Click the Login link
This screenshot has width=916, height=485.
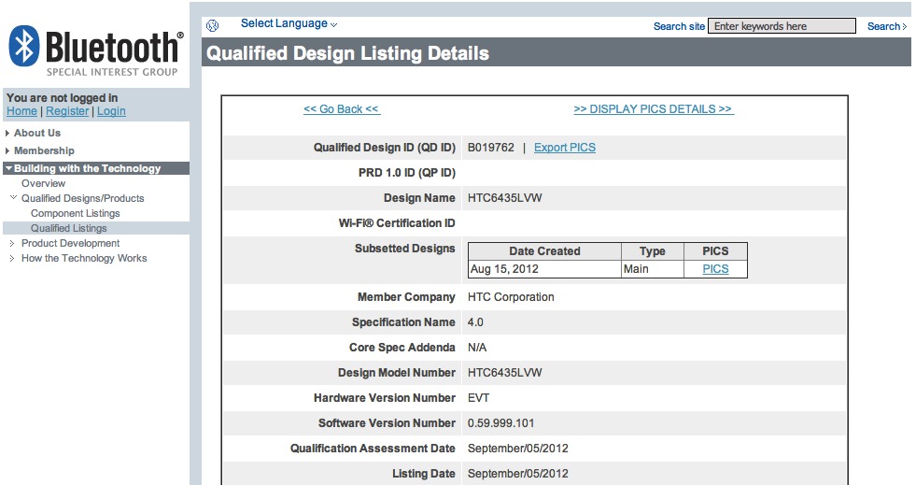point(111,111)
